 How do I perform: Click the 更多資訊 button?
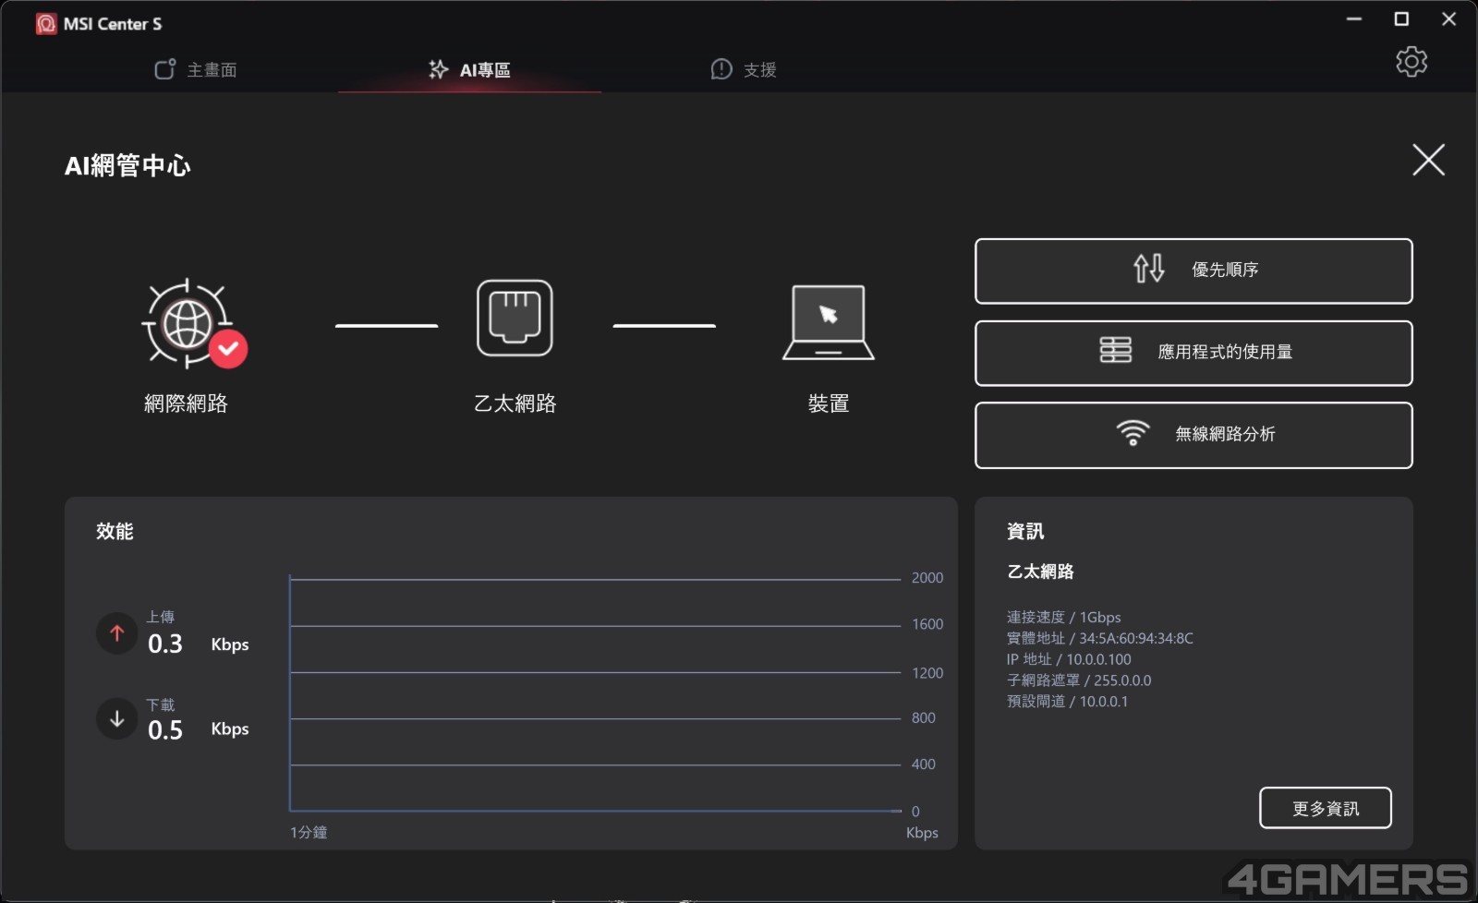tap(1325, 809)
